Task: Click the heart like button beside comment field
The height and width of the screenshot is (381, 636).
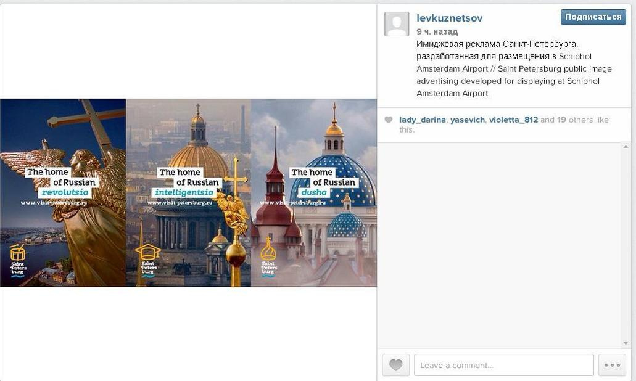Action: point(396,365)
